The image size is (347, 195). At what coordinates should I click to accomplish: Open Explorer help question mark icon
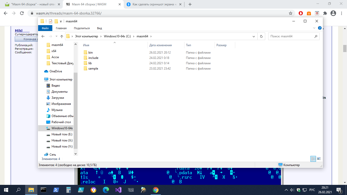320,28
